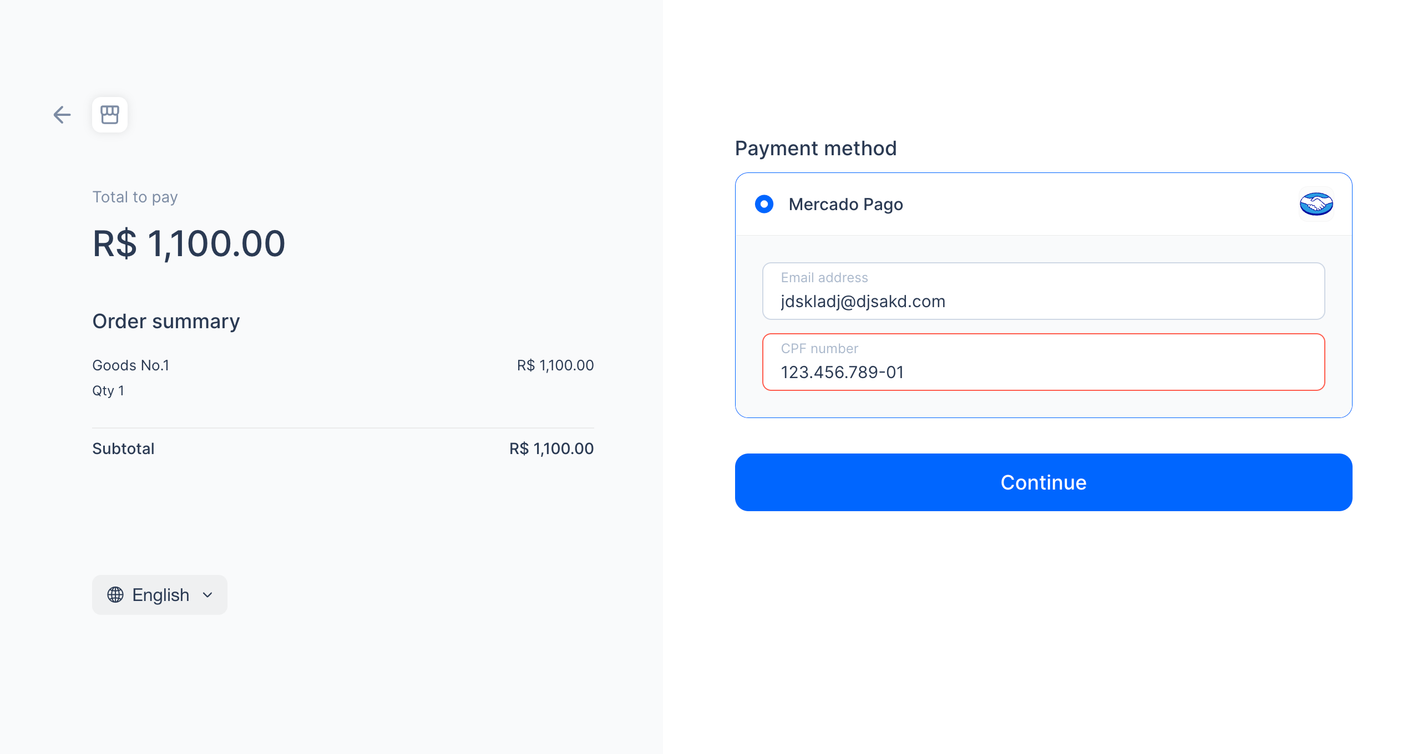Click the large total R$ 1,100.00 amount
The image size is (1428, 754).
pyautogui.click(x=189, y=243)
